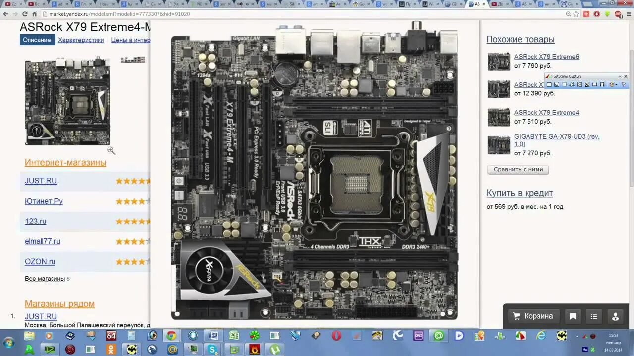This screenshot has width=634, height=356.
Task: Open Интернет-магазины heading link
Action: click(x=65, y=162)
